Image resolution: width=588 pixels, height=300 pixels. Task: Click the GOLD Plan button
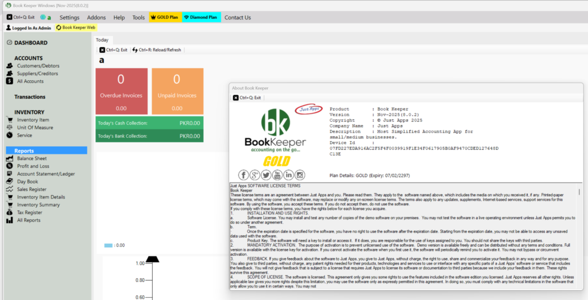(x=165, y=17)
